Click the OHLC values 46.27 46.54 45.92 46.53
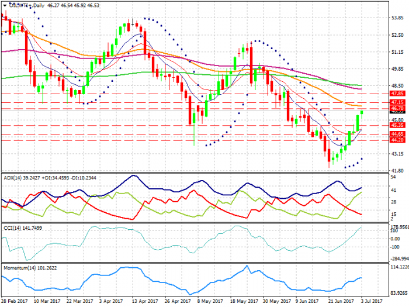 (73, 5)
